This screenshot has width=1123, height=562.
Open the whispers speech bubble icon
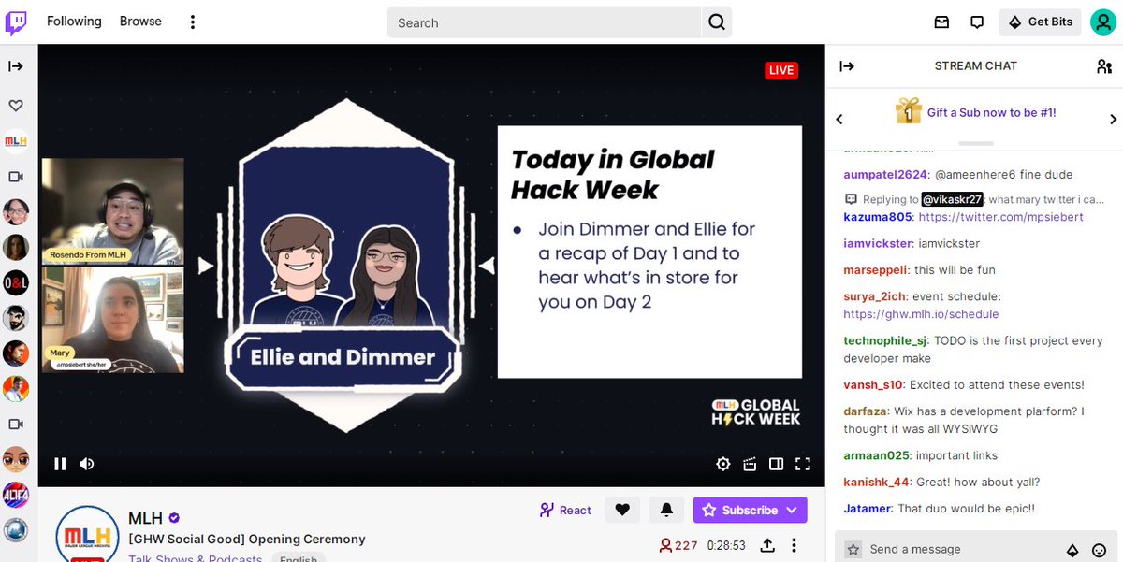(977, 22)
